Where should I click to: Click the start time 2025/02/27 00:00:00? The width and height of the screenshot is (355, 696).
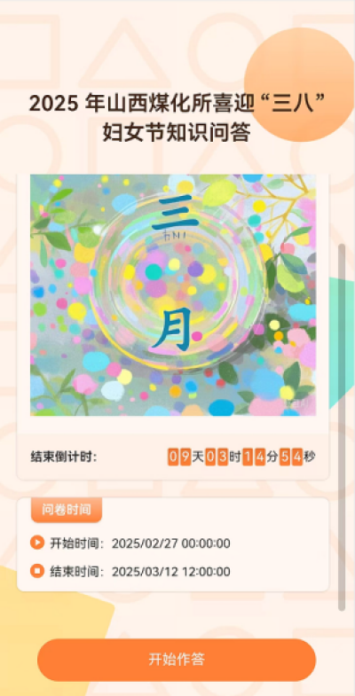[x=171, y=544]
